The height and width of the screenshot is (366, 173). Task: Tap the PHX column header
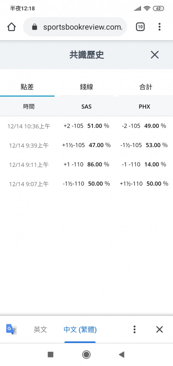pyautogui.click(x=145, y=107)
